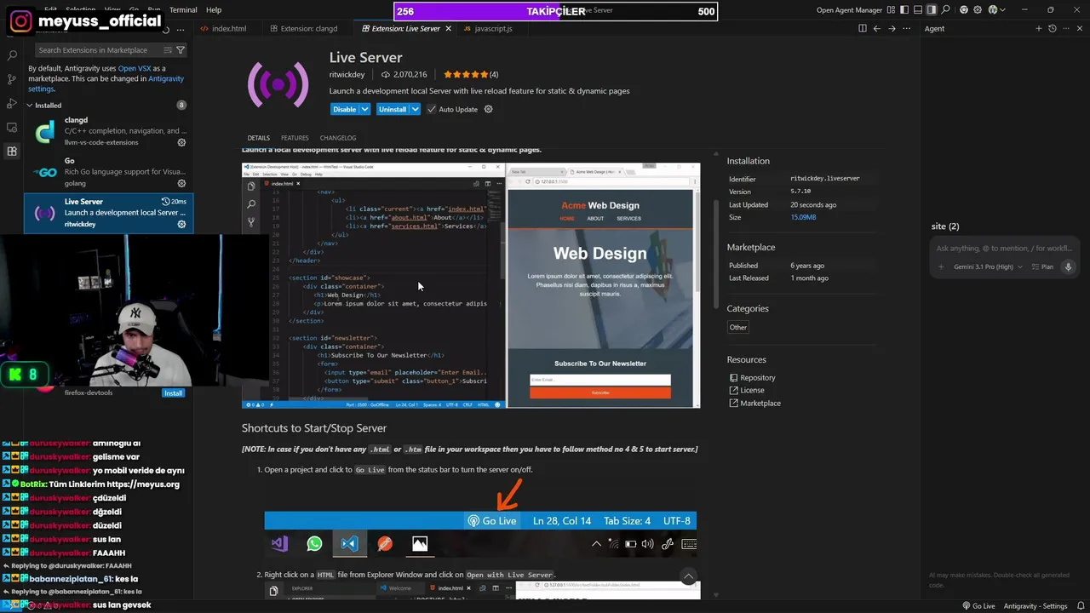Open manage gear for Live Server in list
The image size is (1090, 613).
(181, 224)
